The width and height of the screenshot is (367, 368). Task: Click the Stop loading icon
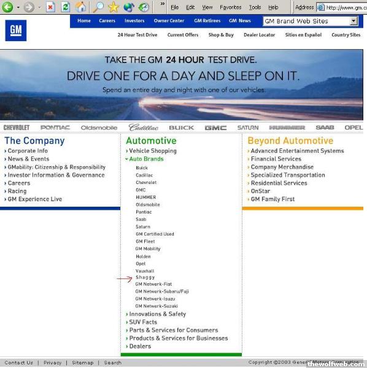pyautogui.click(x=50, y=7)
